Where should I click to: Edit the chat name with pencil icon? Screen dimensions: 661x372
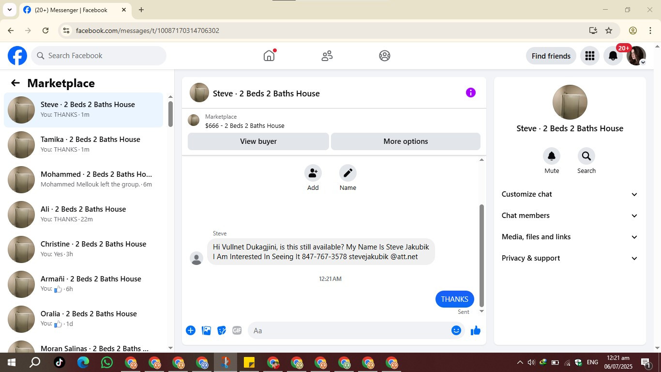point(347,173)
